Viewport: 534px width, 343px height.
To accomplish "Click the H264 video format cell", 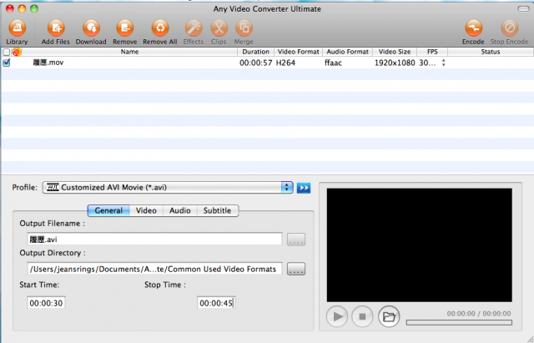I will tap(285, 63).
